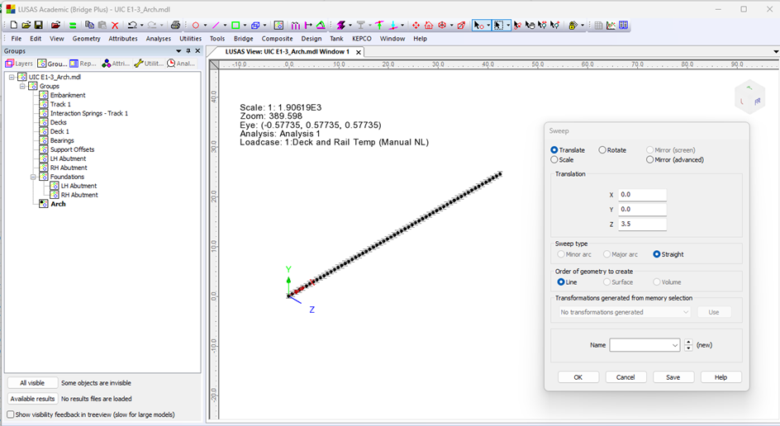Collapse the Foundations group node
This screenshot has height=426, width=780.
(x=34, y=177)
